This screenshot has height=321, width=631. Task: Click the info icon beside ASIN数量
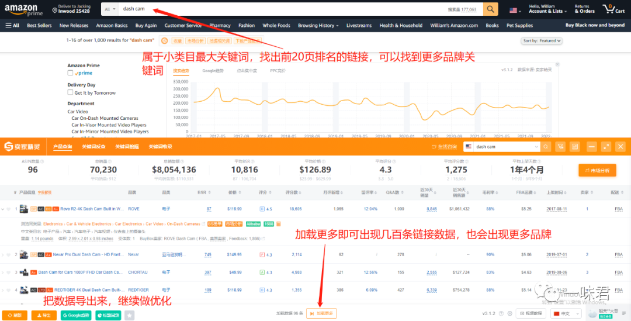pyautogui.click(x=42, y=161)
